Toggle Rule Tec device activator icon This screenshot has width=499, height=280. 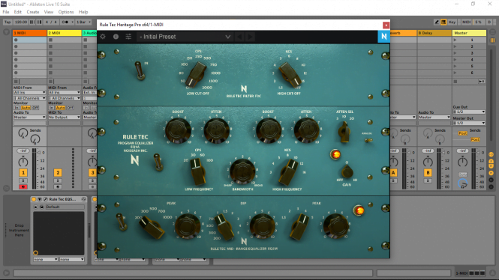click(x=34, y=199)
